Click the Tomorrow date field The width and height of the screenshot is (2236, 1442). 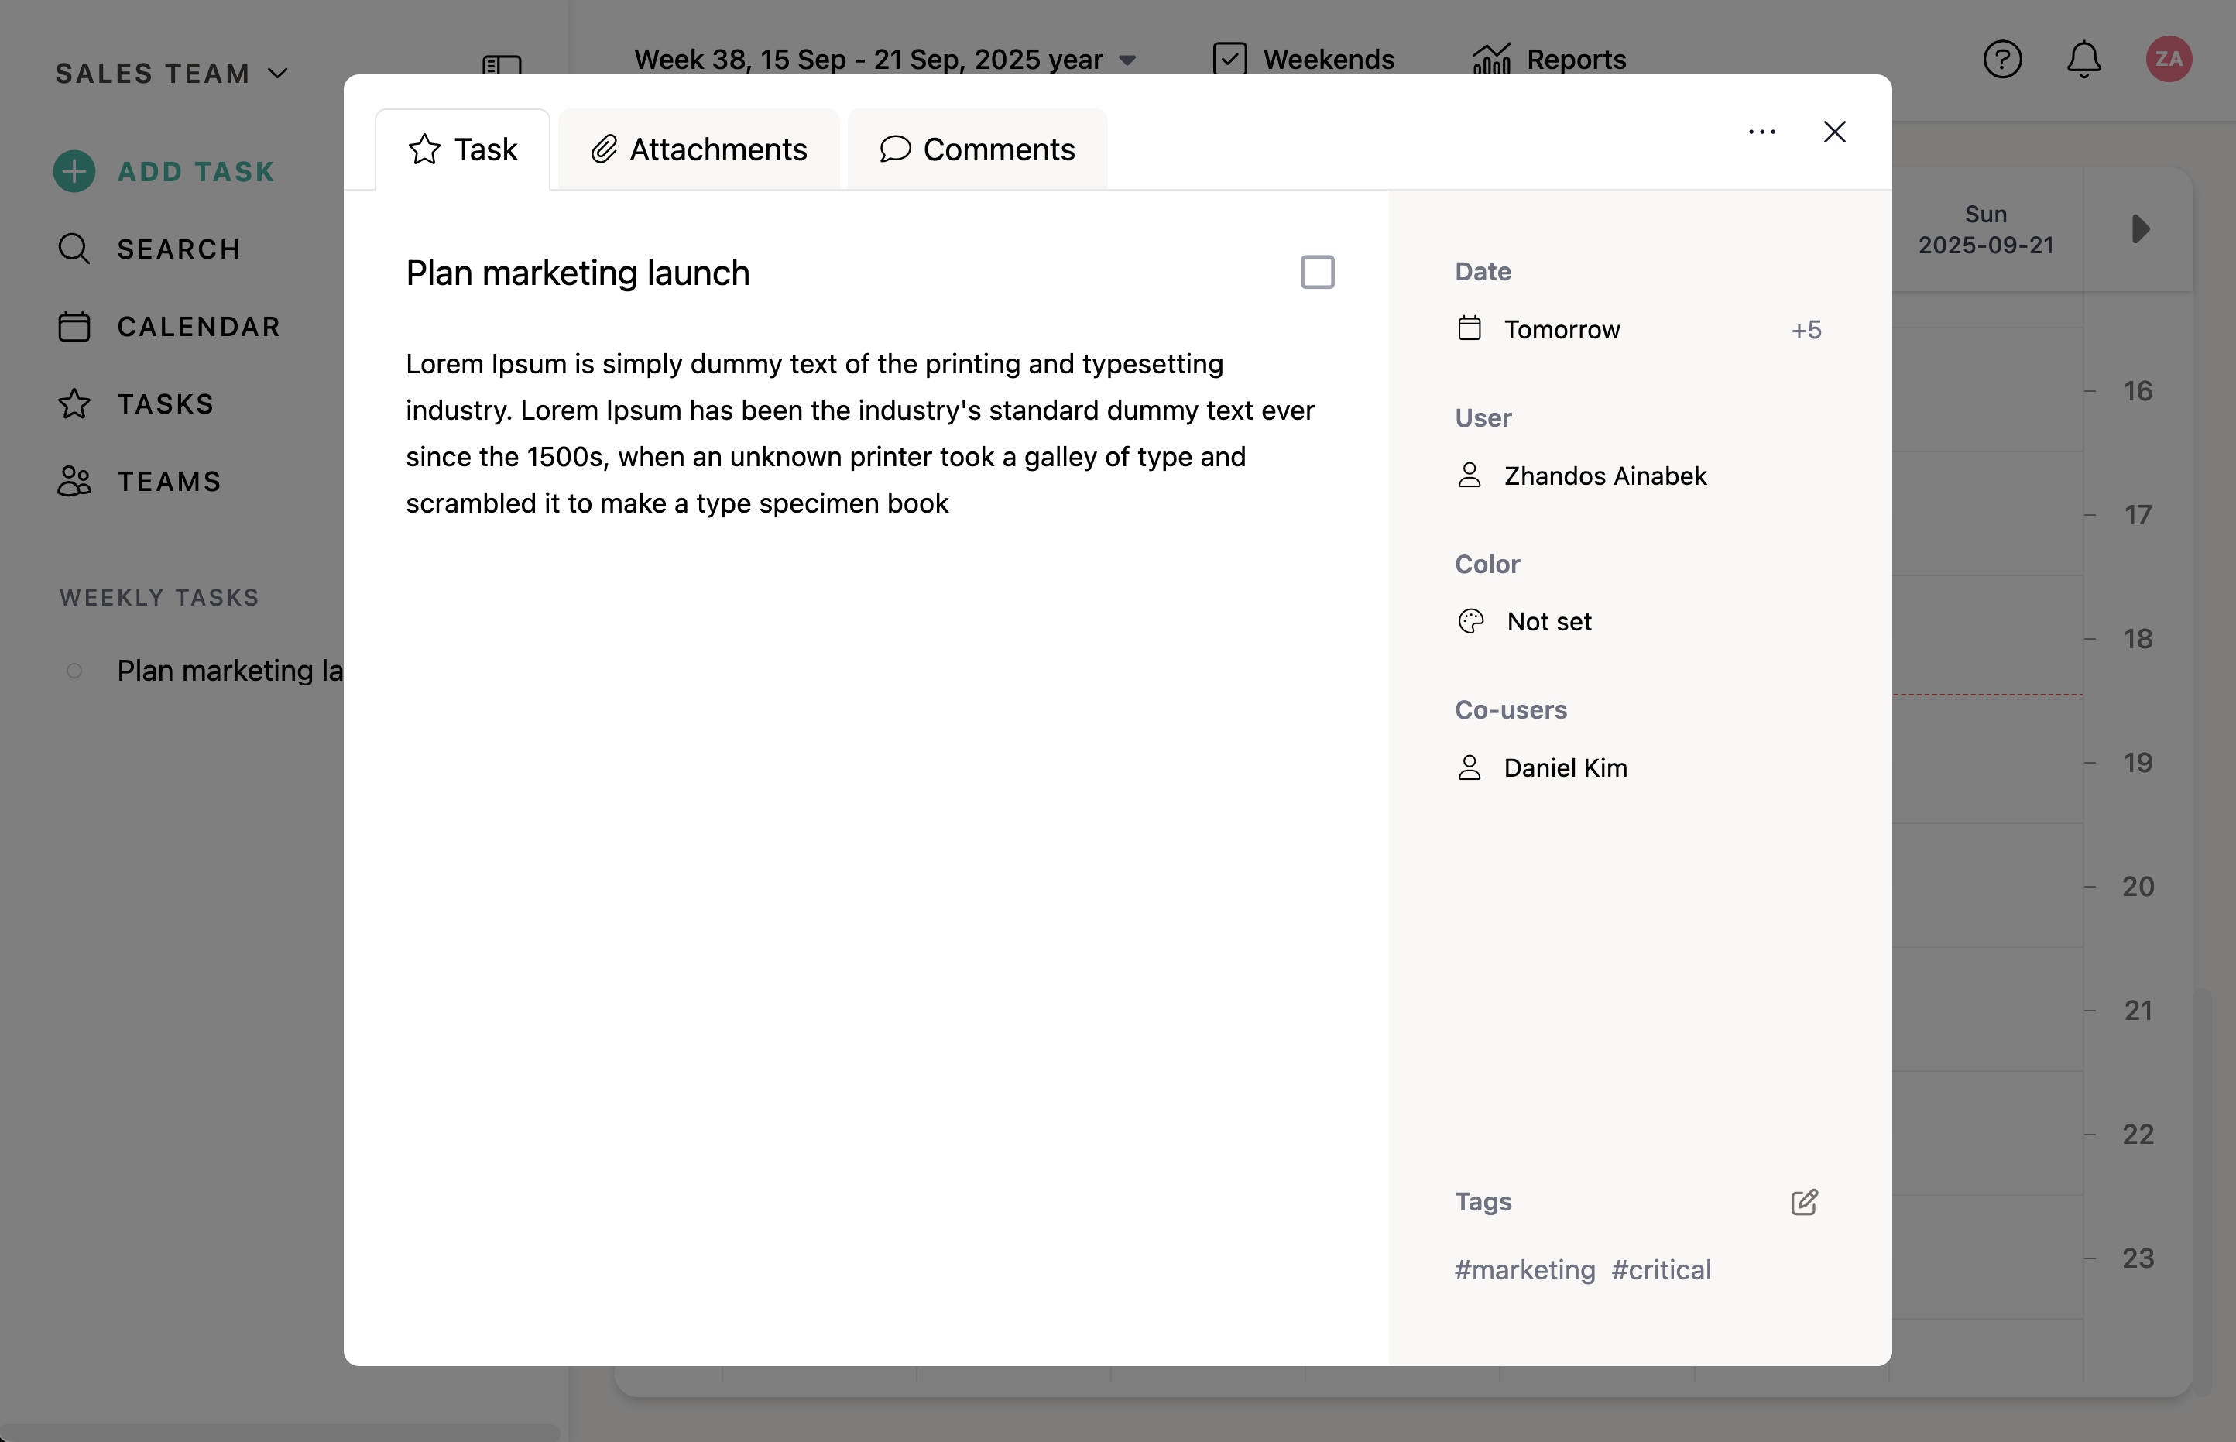pyautogui.click(x=1561, y=330)
